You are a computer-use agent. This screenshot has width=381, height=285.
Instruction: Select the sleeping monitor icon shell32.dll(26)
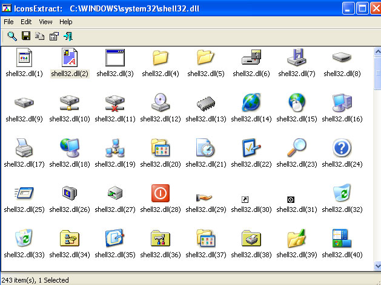[70, 193]
